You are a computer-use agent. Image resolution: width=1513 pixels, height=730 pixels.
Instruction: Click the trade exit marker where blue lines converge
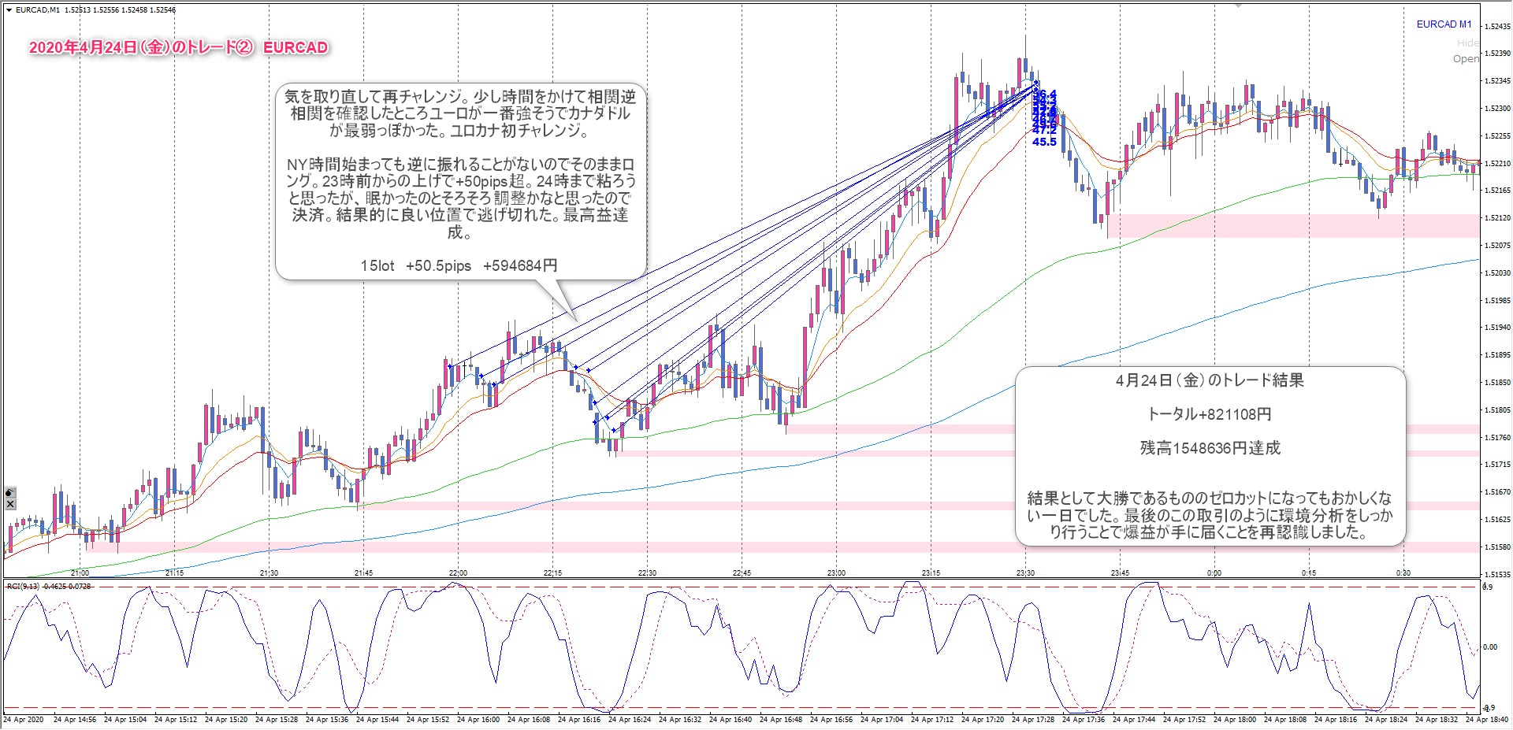pos(1035,83)
